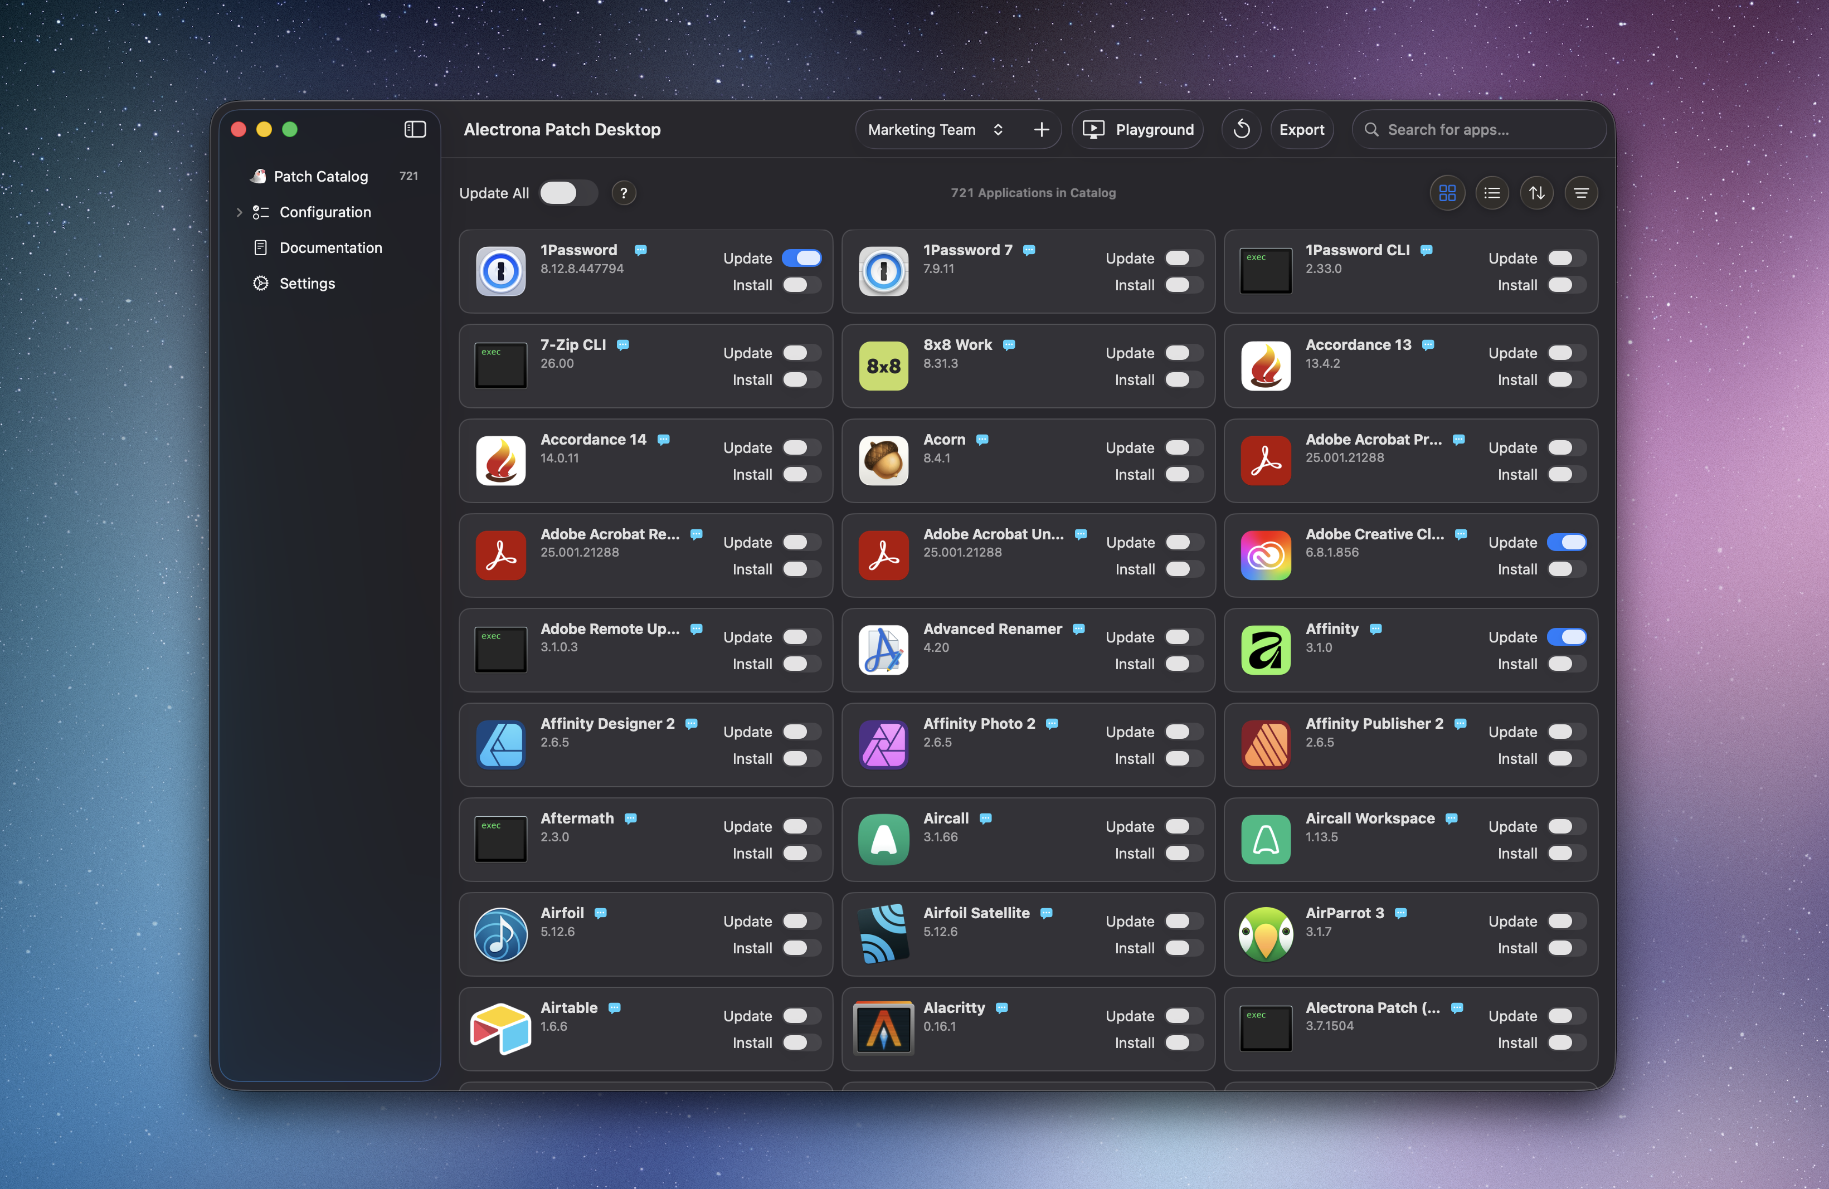Screen dimensions: 1829x1189
Task: Enable Update for Accordance 14
Action: (801, 447)
